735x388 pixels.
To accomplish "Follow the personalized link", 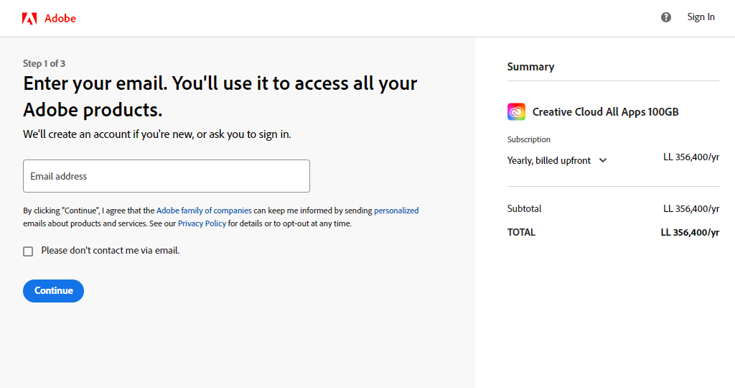I will coord(396,211).
